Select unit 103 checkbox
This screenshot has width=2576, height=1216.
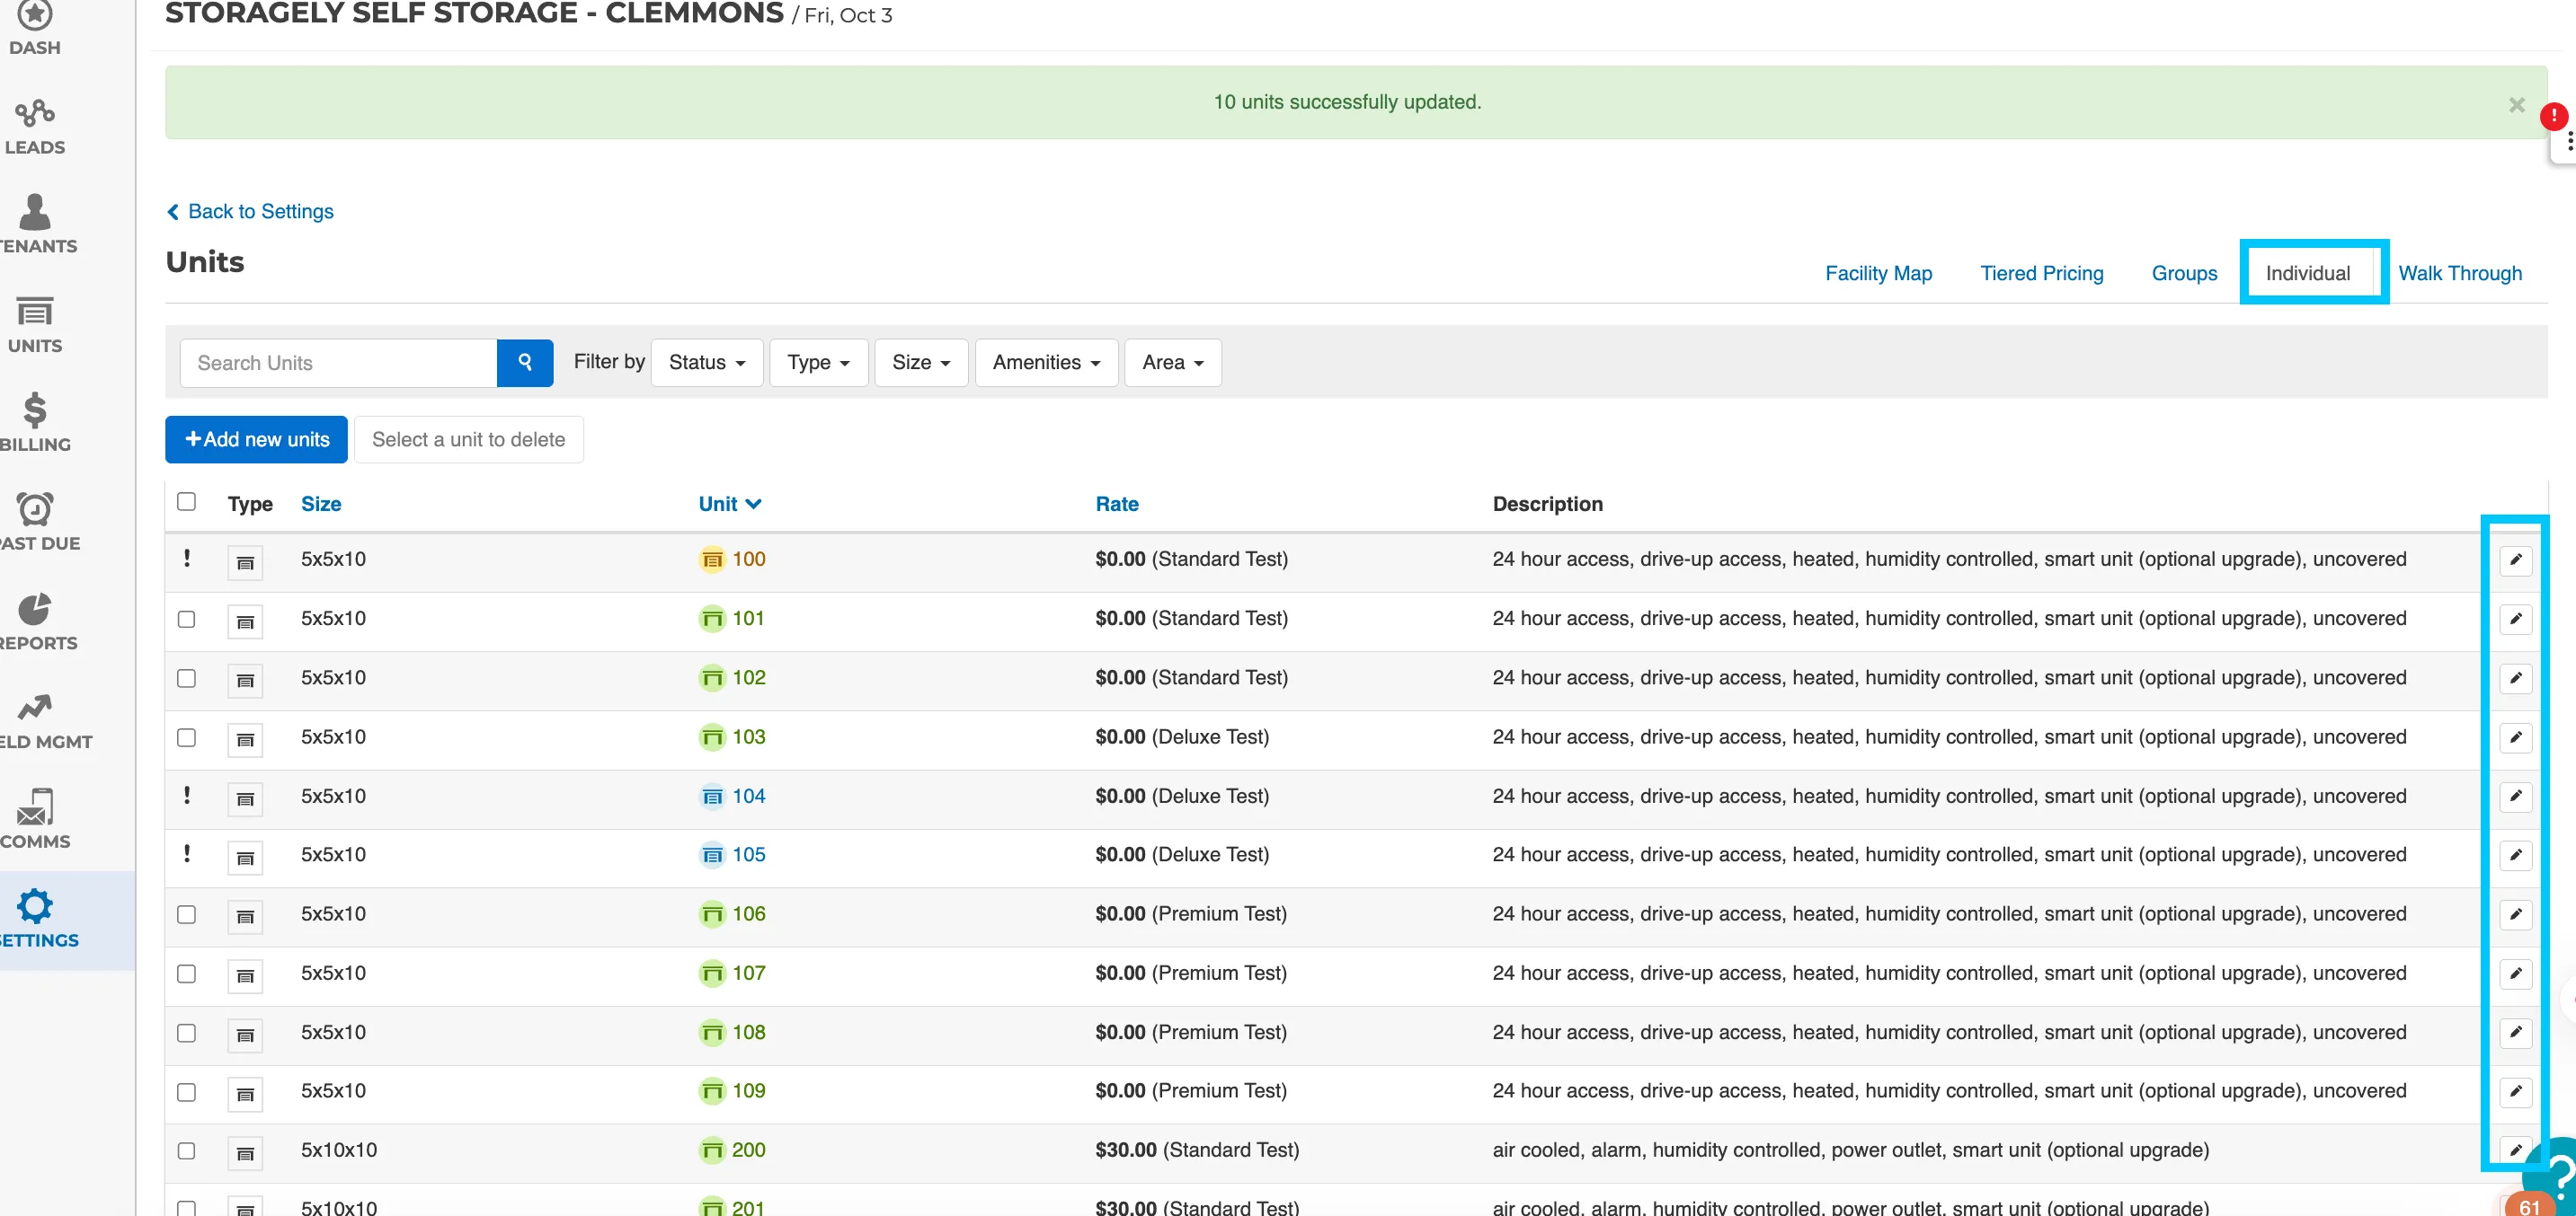tap(186, 737)
